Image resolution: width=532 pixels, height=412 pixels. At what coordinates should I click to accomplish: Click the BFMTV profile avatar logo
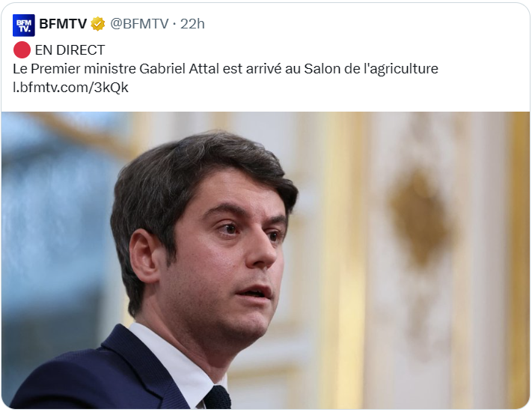click(x=24, y=25)
